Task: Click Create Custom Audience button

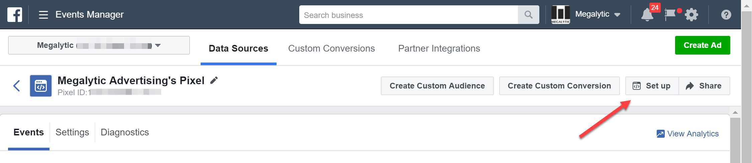Action: [x=437, y=86]
